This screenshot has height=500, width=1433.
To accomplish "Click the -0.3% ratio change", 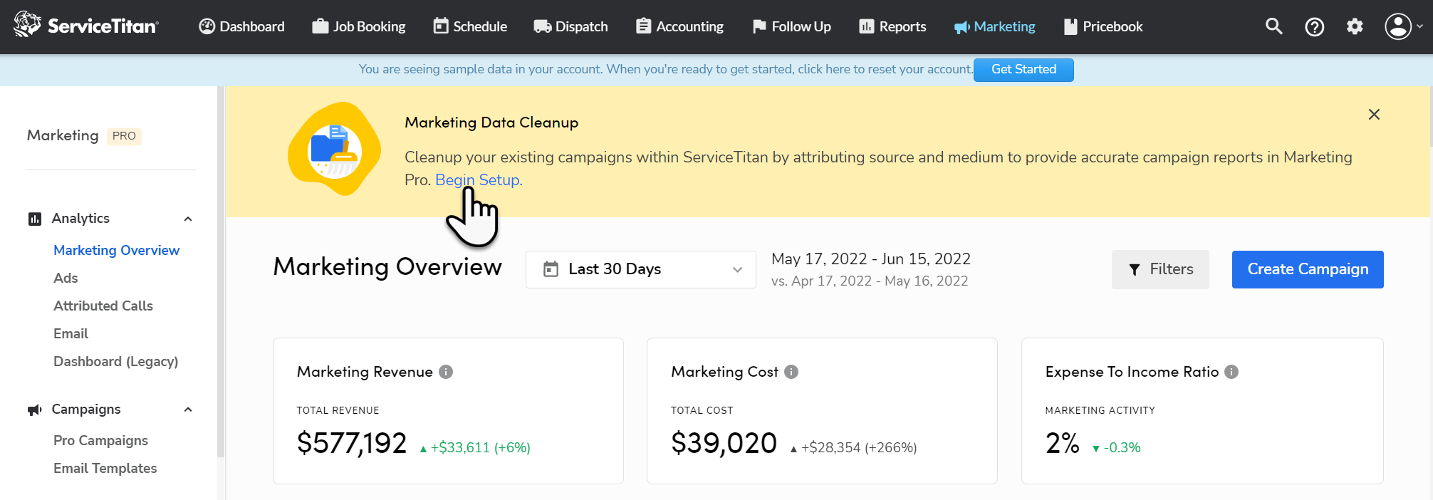I will point(1116,447).
